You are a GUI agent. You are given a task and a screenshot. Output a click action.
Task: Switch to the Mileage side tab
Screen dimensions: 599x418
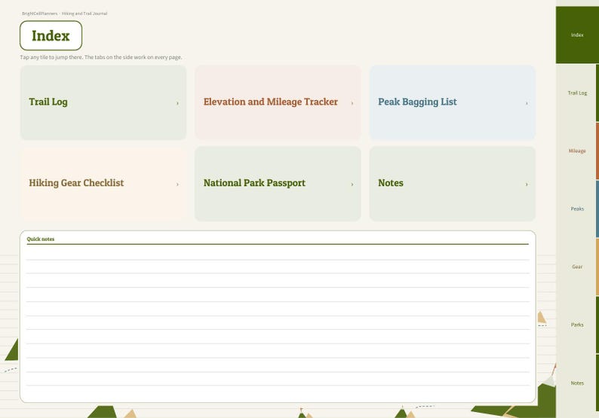tap(577, 151)
